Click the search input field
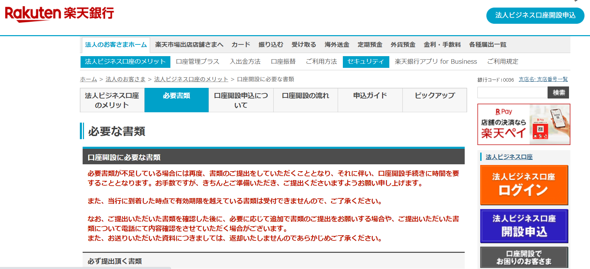 click(512, 93)
